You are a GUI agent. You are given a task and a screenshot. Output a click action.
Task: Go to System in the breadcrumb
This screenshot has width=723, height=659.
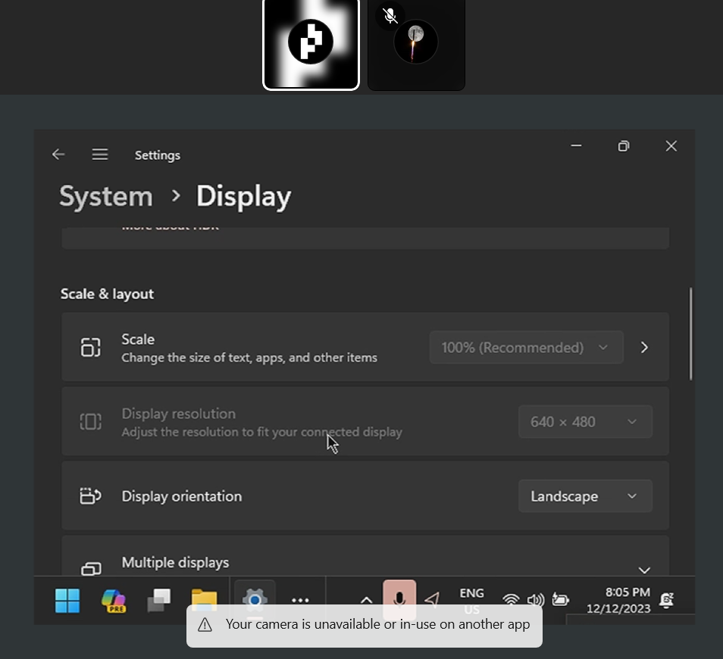(x=106, y=197)
